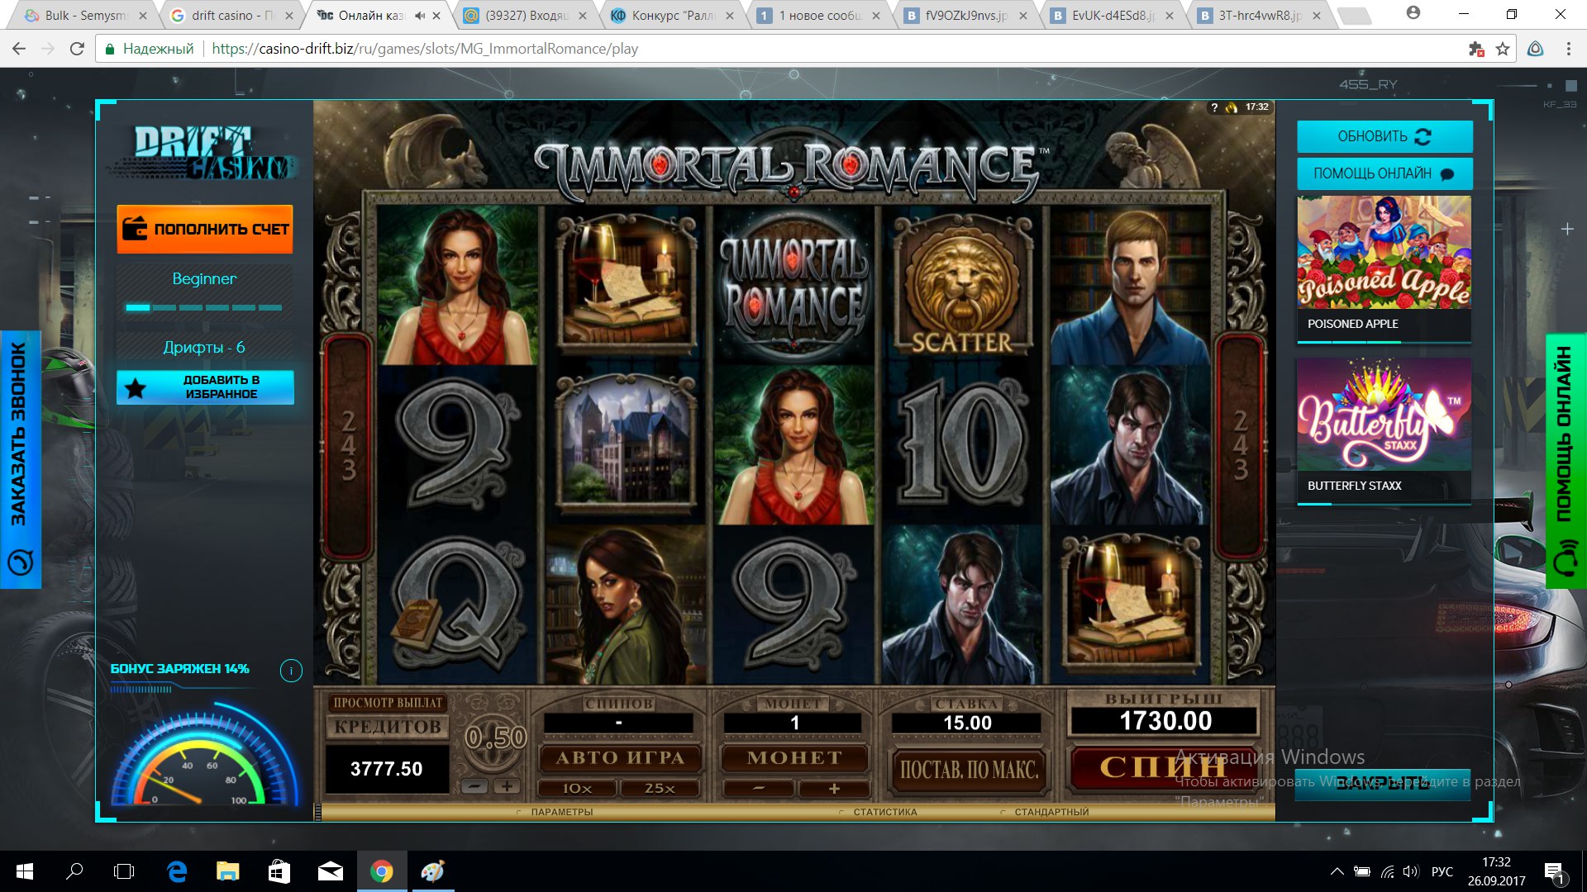Increase coin value with plus button under 0.50
Viewport: 1587px width, 892px height.
(x=507, y=787)
